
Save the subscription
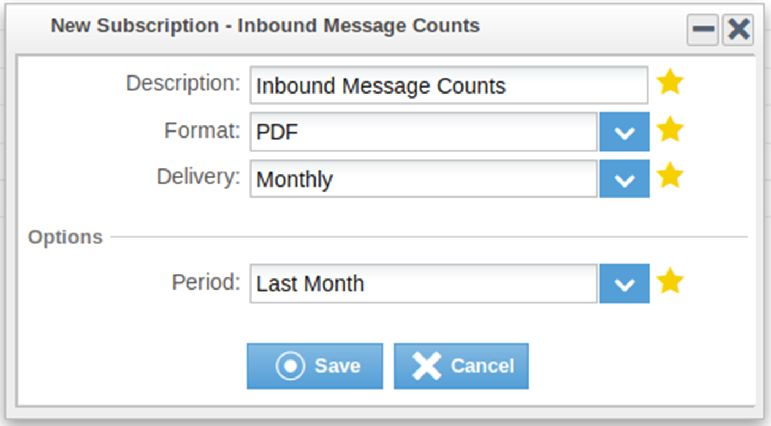[314, 366]
